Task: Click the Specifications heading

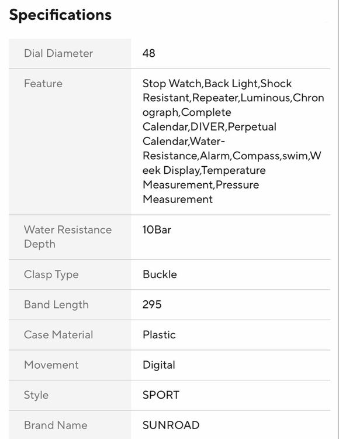Action: [x=60, y=15]
